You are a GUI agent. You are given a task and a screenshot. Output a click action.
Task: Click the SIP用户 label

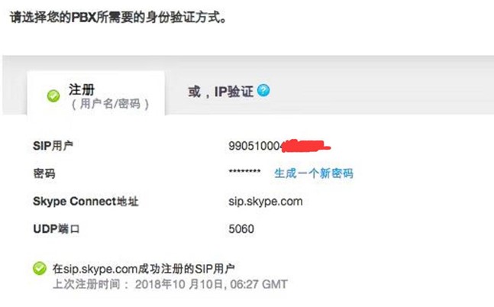click(53, 146)
